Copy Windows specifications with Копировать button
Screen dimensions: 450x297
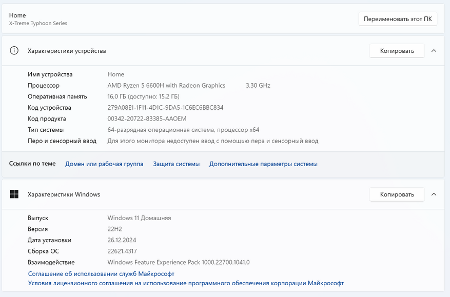coord(397,194)
